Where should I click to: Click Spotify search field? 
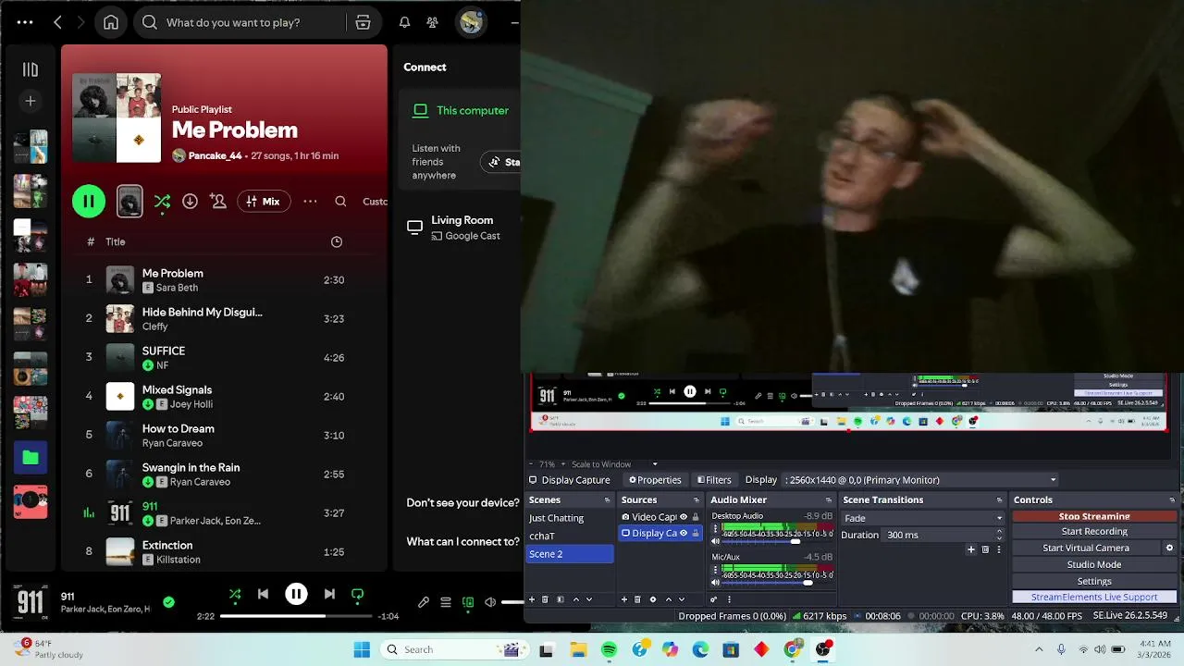240,22
